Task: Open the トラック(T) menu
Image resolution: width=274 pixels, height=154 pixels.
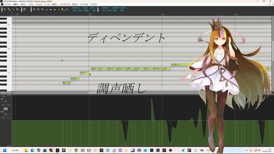Action: tap(39, 4)
